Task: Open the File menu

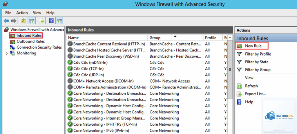Action: pos(8,13)
